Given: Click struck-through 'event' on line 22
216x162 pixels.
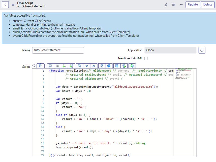Looking at the screenshot, I should [123, 155].
